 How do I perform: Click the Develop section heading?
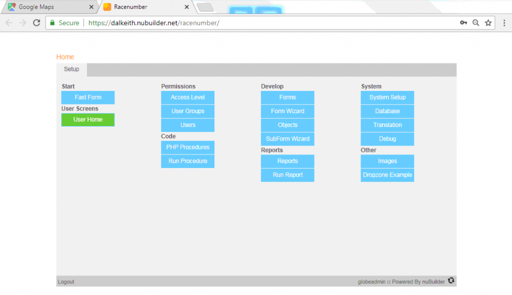(x=272, y=86)
